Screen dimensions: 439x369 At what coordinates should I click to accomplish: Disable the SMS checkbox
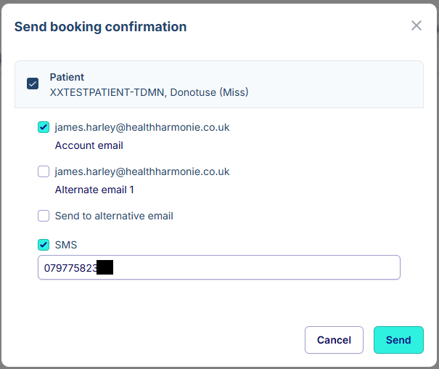click(44, 245)
